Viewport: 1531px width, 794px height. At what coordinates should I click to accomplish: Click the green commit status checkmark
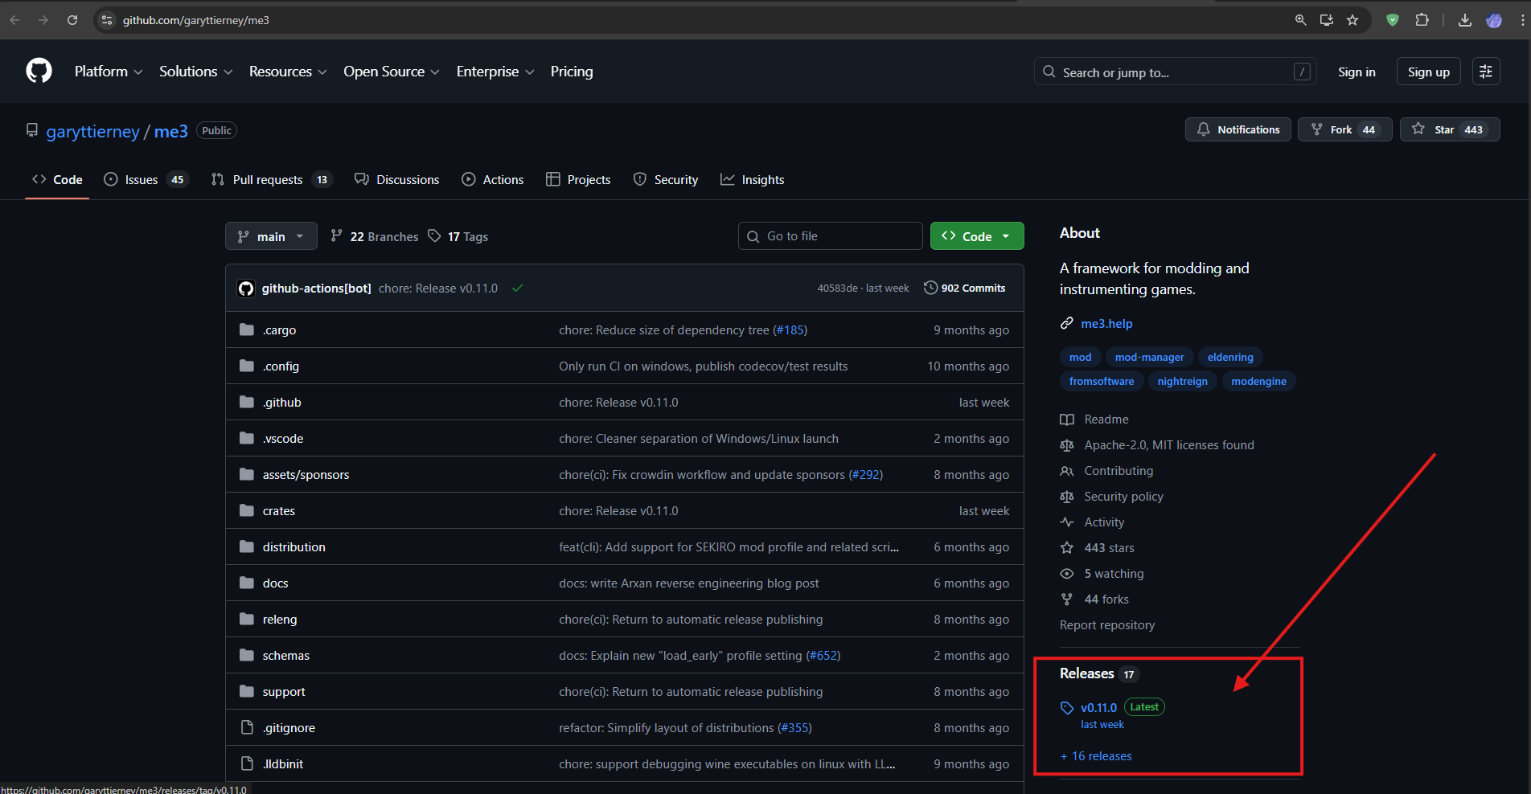tap(518, 289)
